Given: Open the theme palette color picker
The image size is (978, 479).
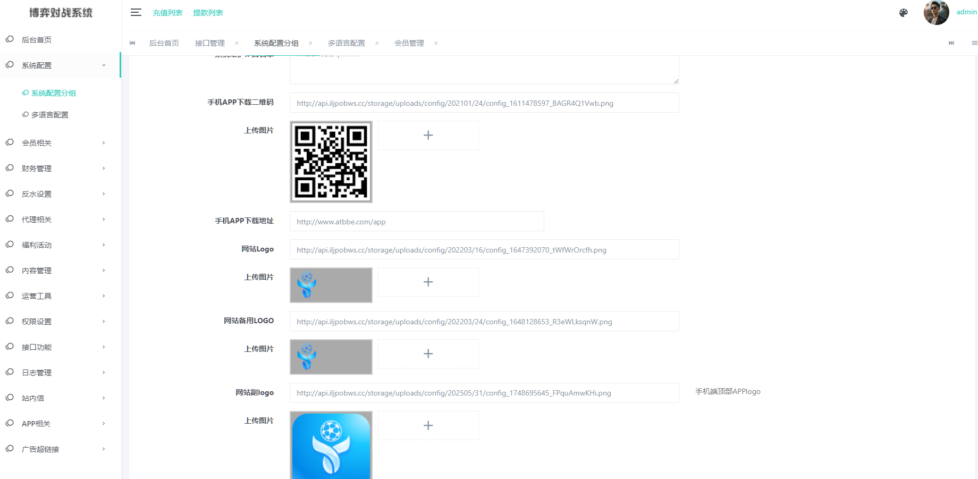Looking at the screenshot, I should click(904, 12).
